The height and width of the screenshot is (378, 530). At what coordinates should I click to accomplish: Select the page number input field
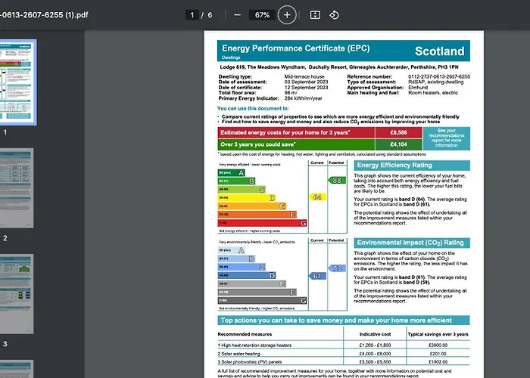point(192,15)
